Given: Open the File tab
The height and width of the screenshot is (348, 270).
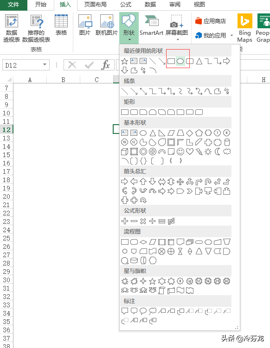Looking at the screenshot, I should (13, 5).
